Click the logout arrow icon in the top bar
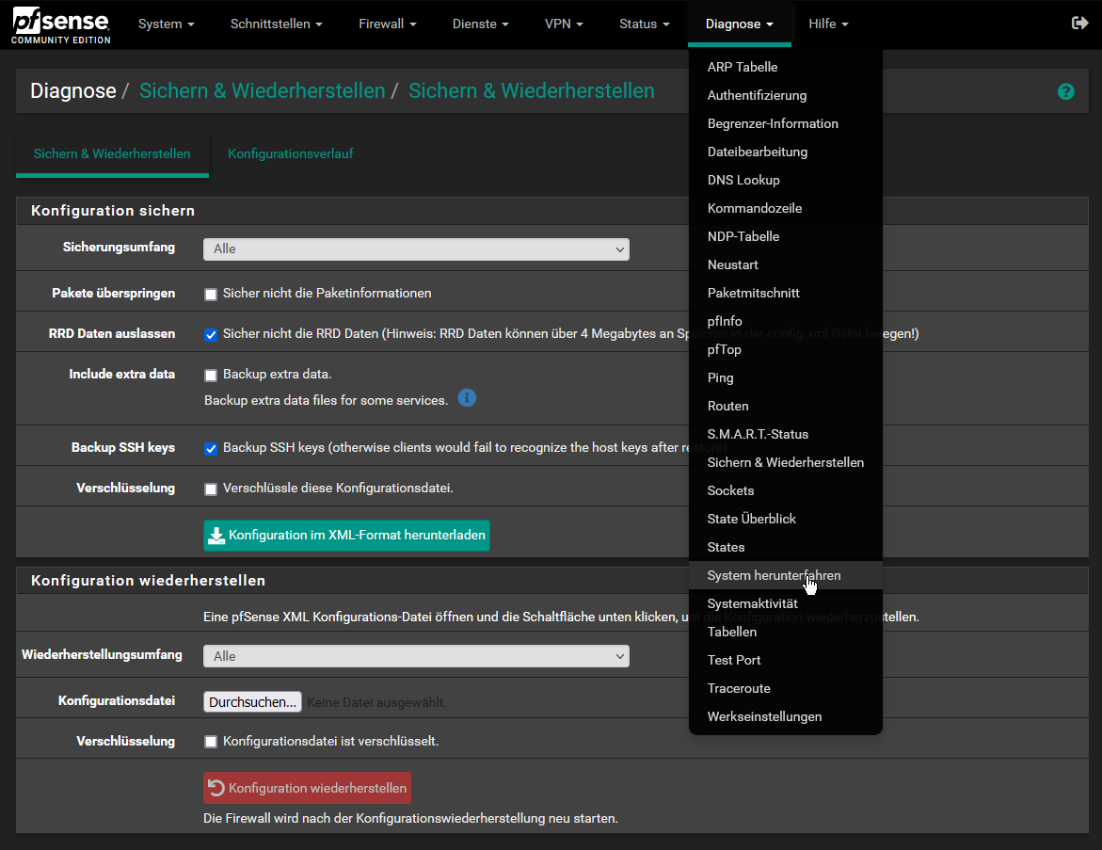The height and width of the screenshot is (850, 1102). (x=1079, y=24)
